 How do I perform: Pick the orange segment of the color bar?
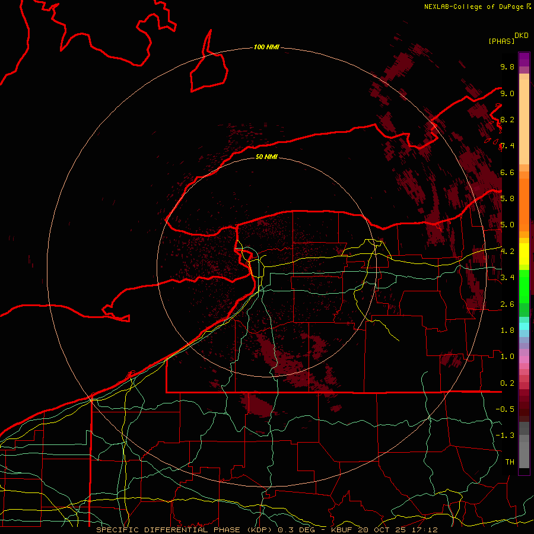point(524,205)
